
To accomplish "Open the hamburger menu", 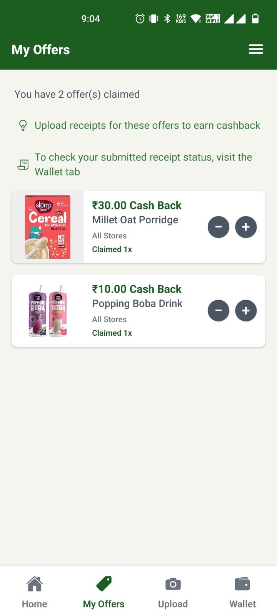I will click(256, 49).
